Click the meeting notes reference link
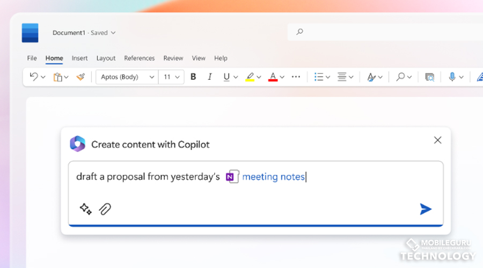This screenshot has height=268, width=483. tap(273, 177)
